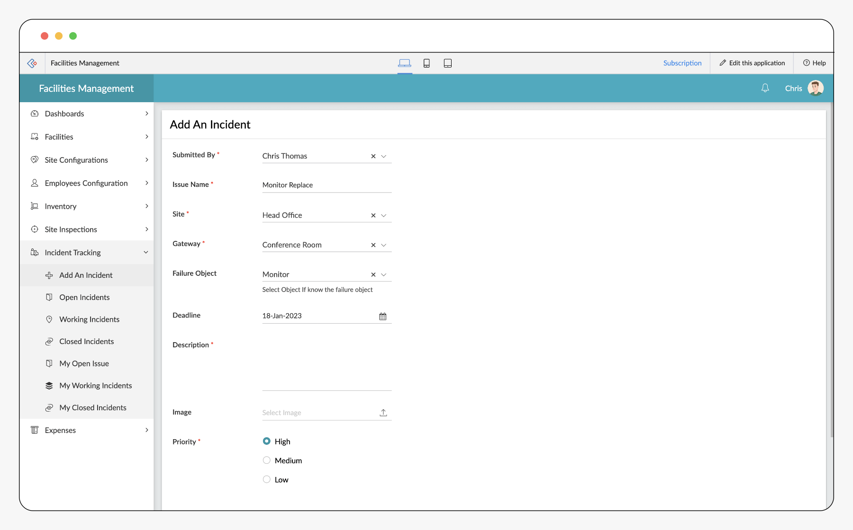The height and width of the screenshot is (530, 853).
Task: Select High priority radio button
Action: pyautogui.click(x=267, y=442)
